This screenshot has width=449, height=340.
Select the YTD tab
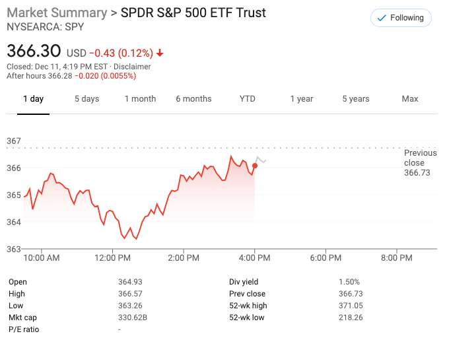point(248,99)
